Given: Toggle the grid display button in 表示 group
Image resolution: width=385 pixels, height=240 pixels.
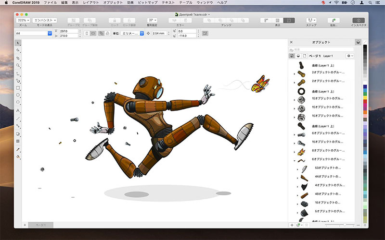Looking at the screenshot, I should 278,20.
